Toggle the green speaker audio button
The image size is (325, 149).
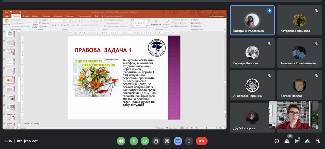[121, 141]
